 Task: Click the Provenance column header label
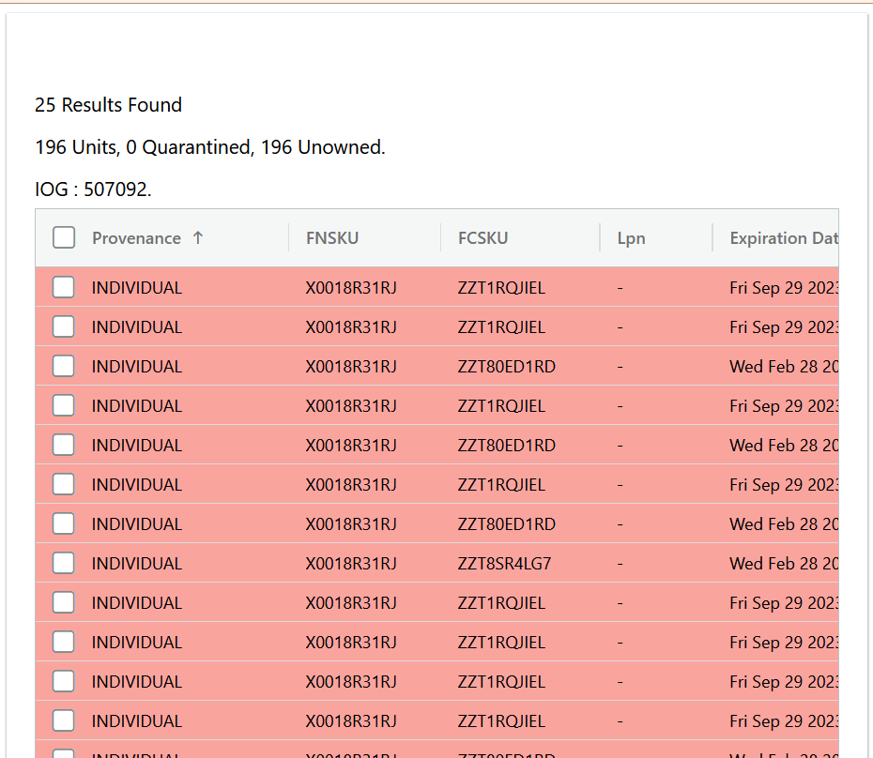pyautogui.click(x=136, y=238)
